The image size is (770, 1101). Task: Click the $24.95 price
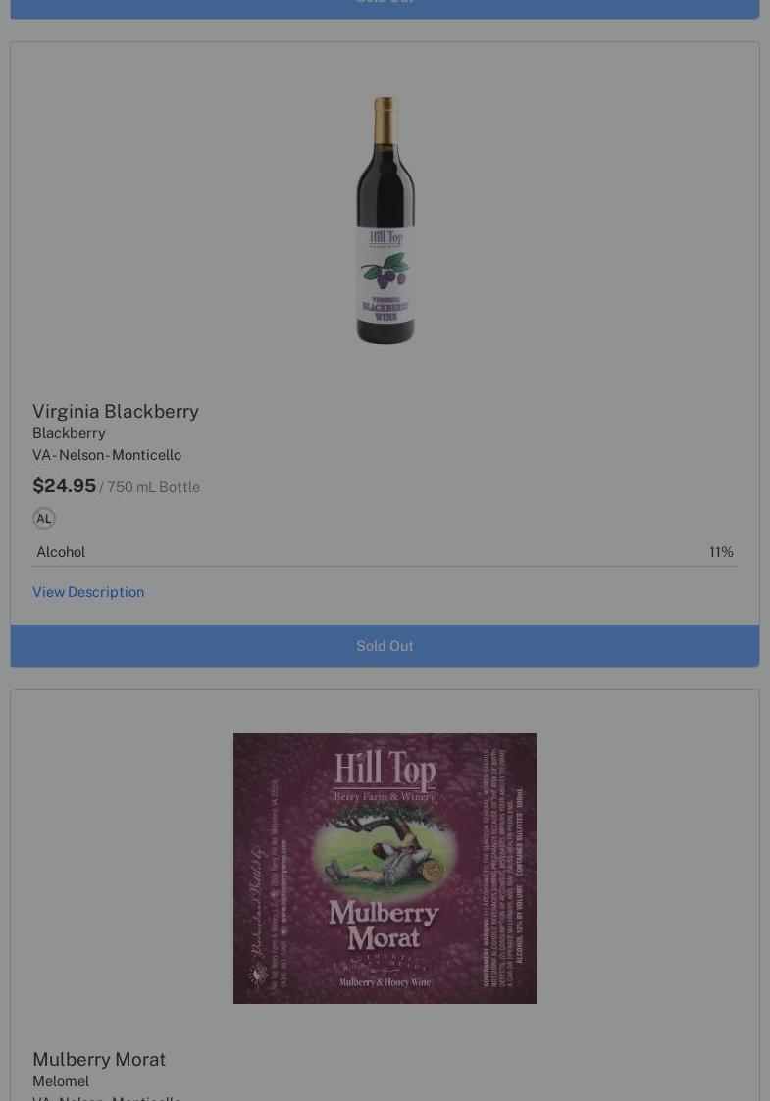coord(64,486)
